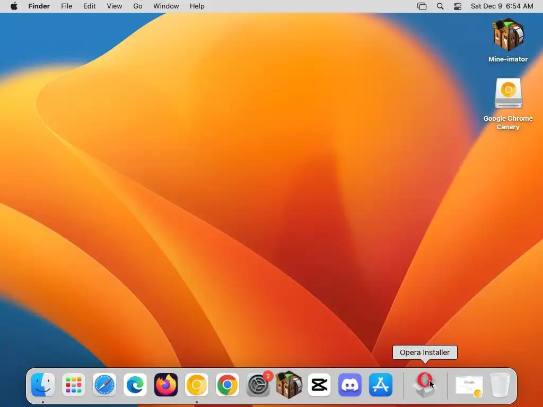Open the App Store from the Dock
The height and width of the screenshot is (407, 543).
(x=381, y=385)
